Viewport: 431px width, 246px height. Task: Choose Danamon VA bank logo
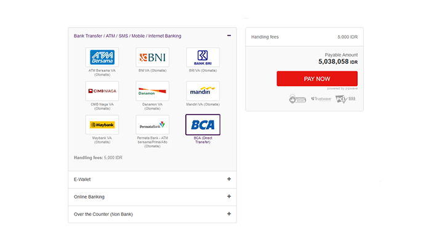[x=152, y=91]
